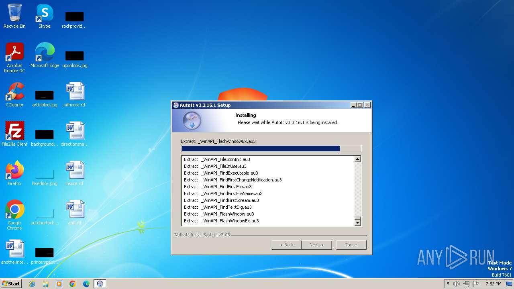Viewport: 514px width, 289px height.
Task: Click the disabled Next button
Action: pos(316,245)
